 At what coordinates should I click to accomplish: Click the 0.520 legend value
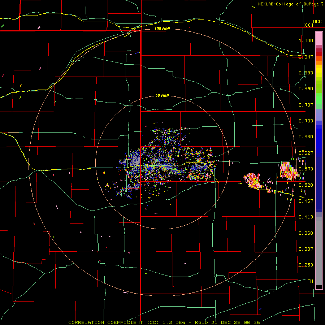point(306,185)
